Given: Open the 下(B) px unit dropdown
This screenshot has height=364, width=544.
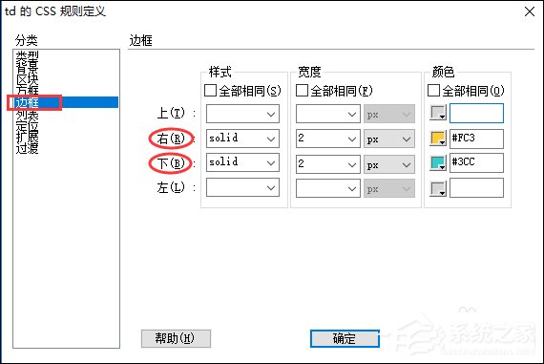Looking at the screenshot, I should [389, 163].
